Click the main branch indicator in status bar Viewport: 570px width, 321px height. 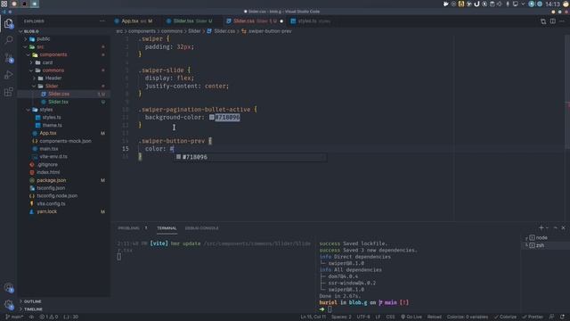(x=14, y=317)
